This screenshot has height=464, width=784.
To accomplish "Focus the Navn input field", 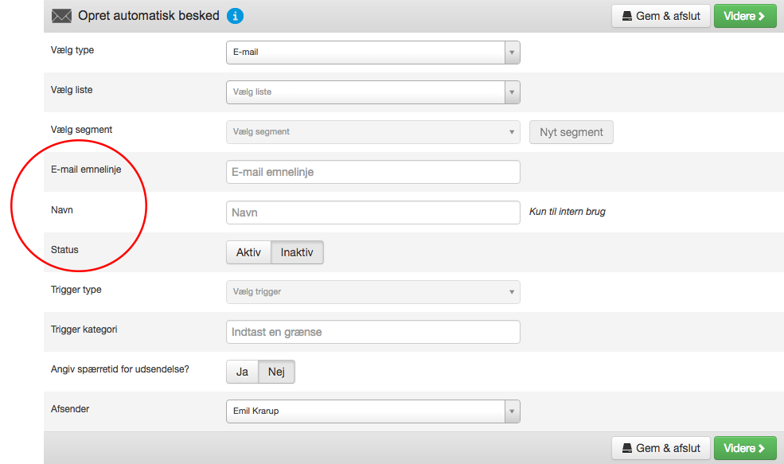I will pyautogui.click(x=373, y=213).
